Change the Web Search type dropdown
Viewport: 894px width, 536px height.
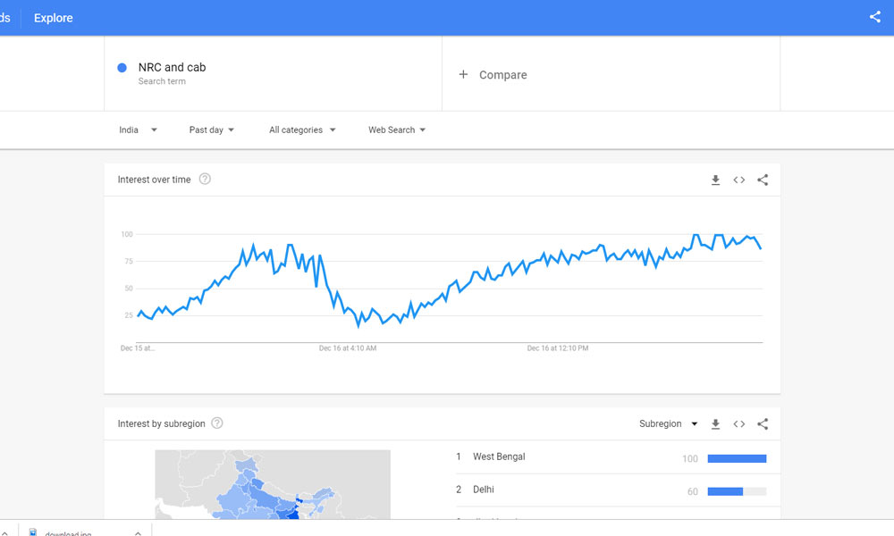point(397,130)
